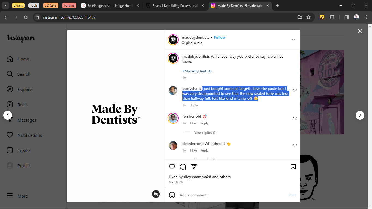Open the Emails bookmark group
This screenshot has width=372, height=209.
(18, 5)
